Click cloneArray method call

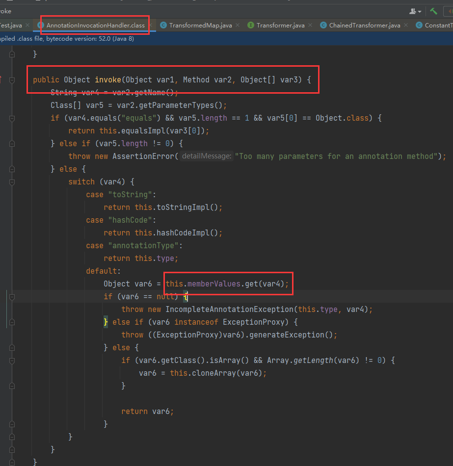pyautogui.click(x=214, y=373)
